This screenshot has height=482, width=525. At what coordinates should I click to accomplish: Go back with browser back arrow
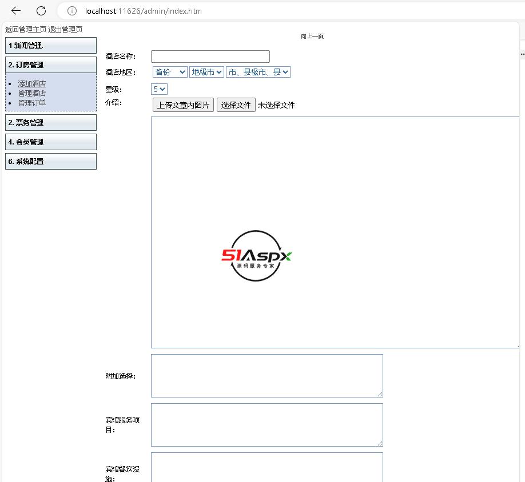click(16, 11)
